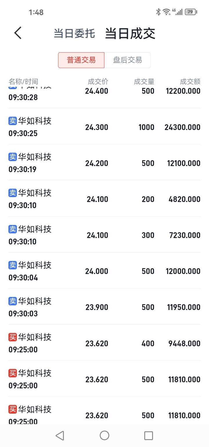Viewport: 209px width, 447px height.
Task: Tap Android back triangle icon
Action: pos(60,435)
